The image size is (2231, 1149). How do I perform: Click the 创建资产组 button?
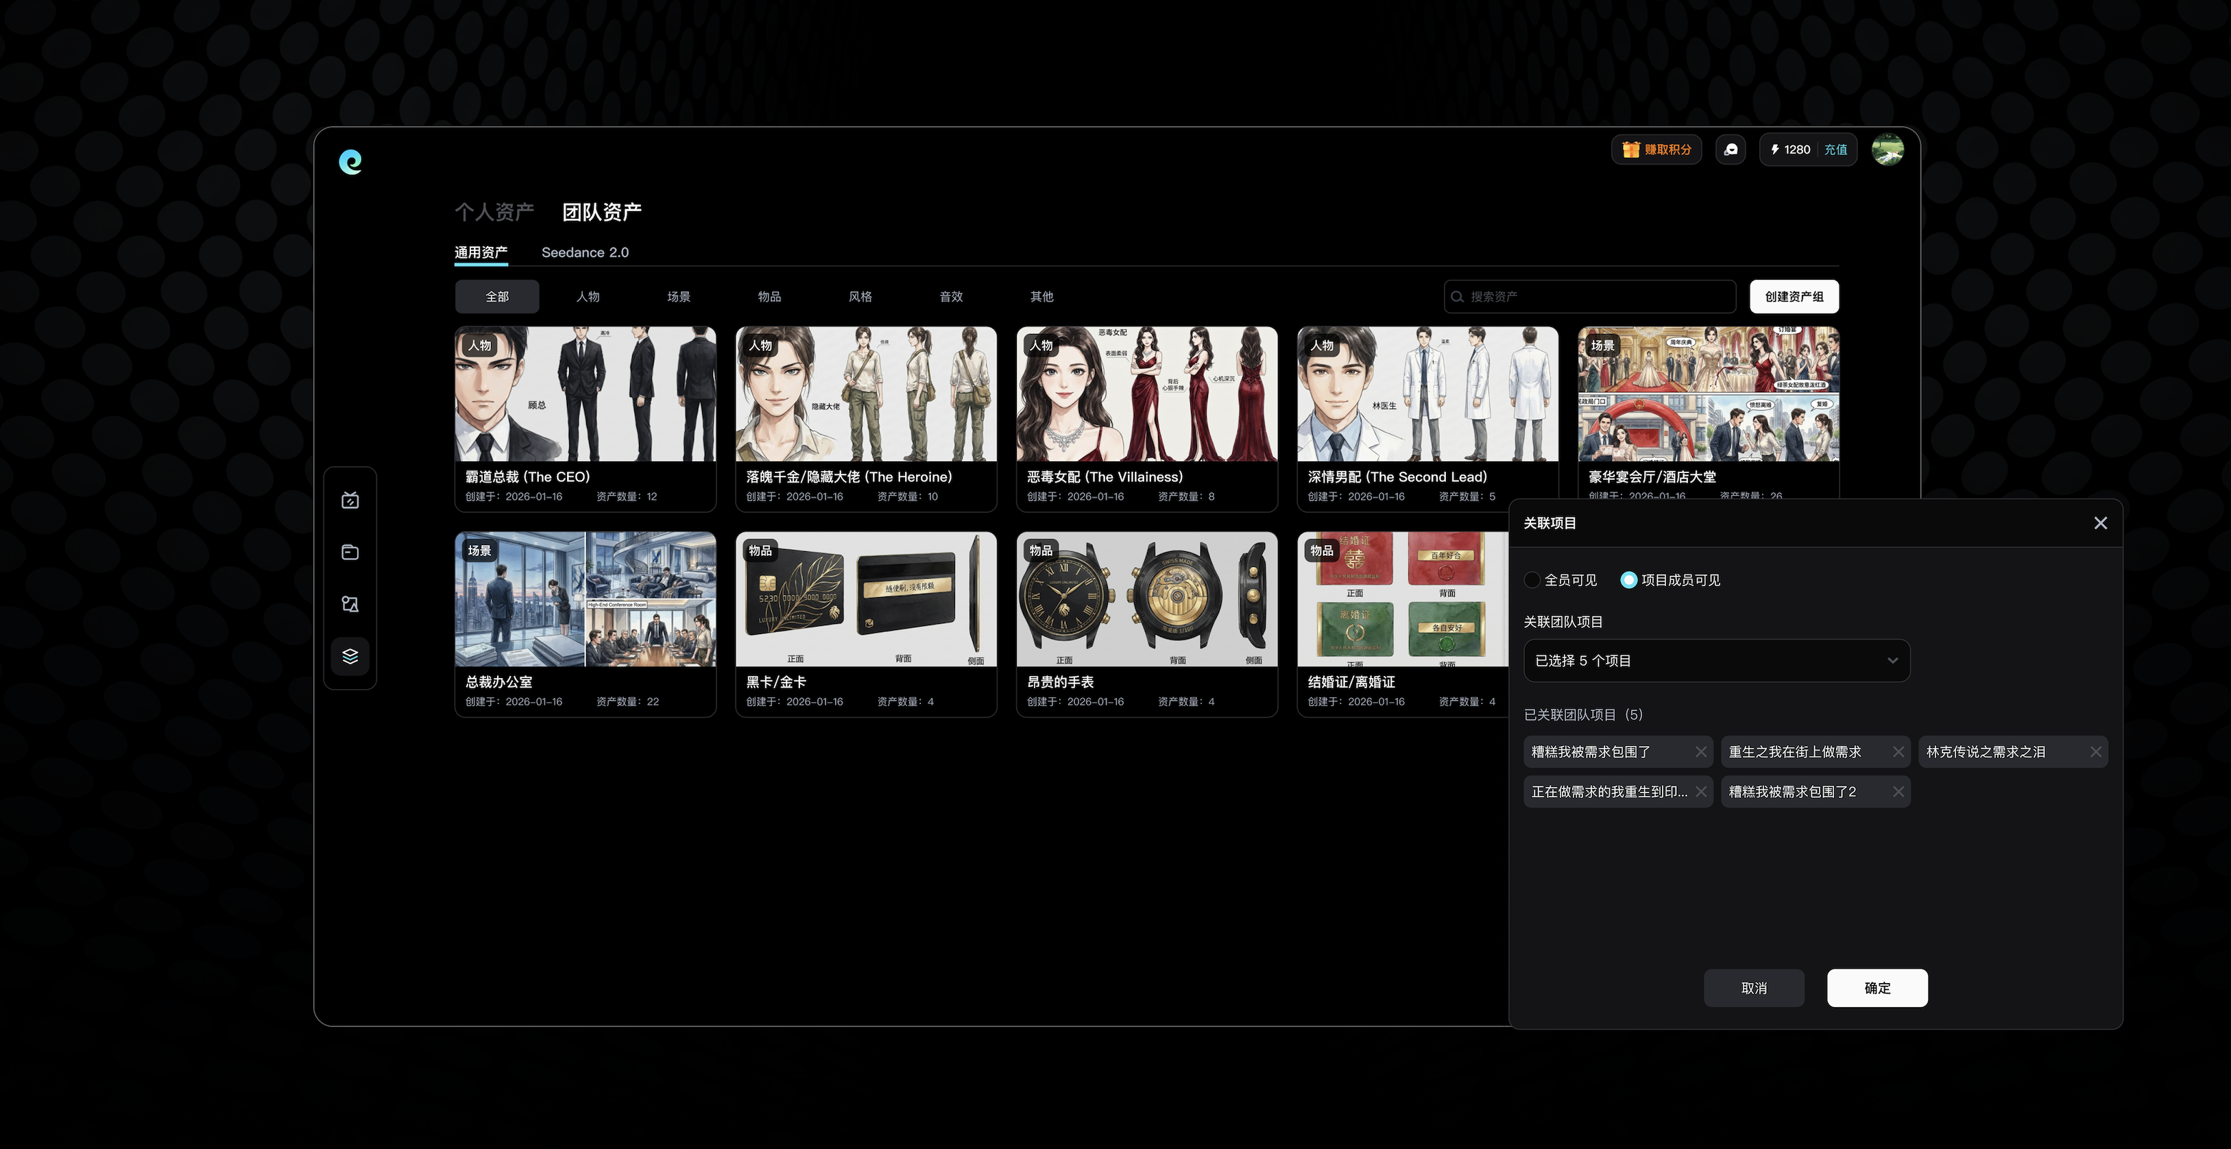1794,297
